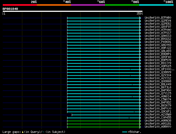Click the UniRef100_Q9ASS3 label
This screenshot has height=134, width=176.
click(x=158, y=36)
